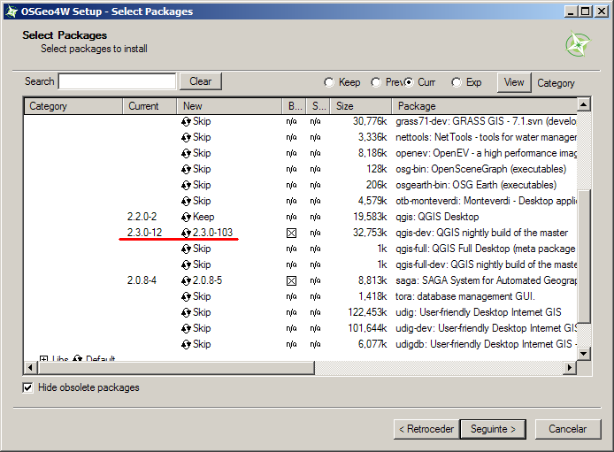Click the View button
Viewport: 614px width, 452px height.
click(514, 82)
